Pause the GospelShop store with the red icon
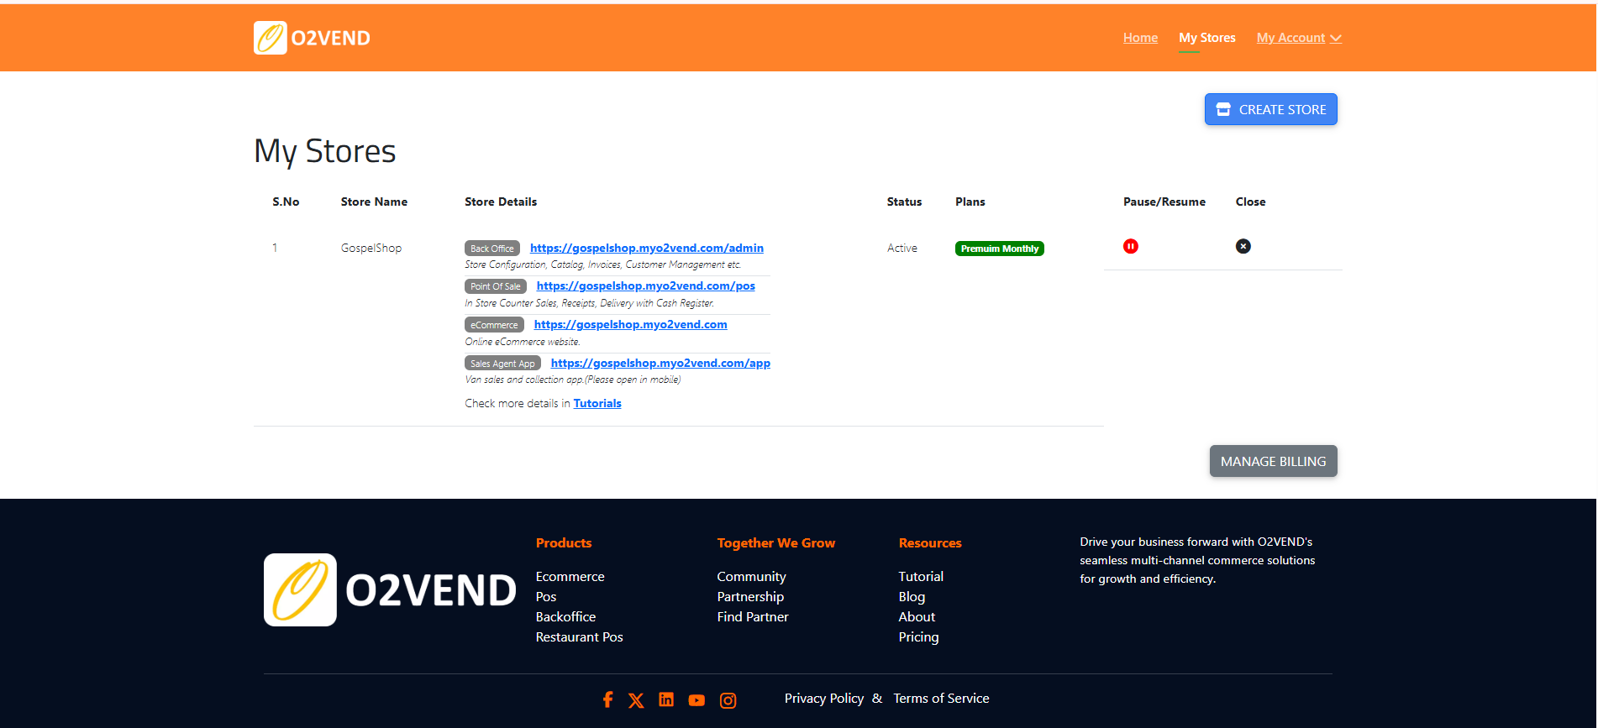 [x=1131, y=246]
